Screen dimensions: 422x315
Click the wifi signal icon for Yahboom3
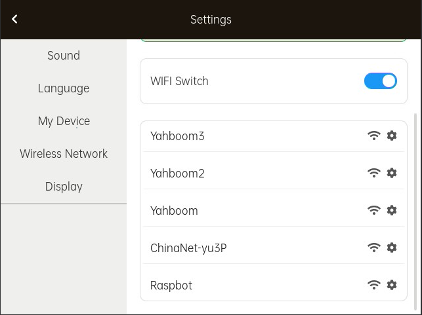click(374, 136)
